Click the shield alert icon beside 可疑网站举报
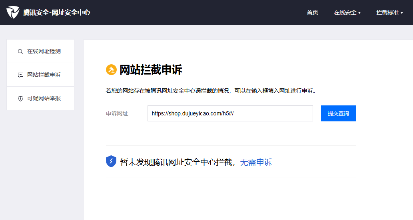 point(20,99)
